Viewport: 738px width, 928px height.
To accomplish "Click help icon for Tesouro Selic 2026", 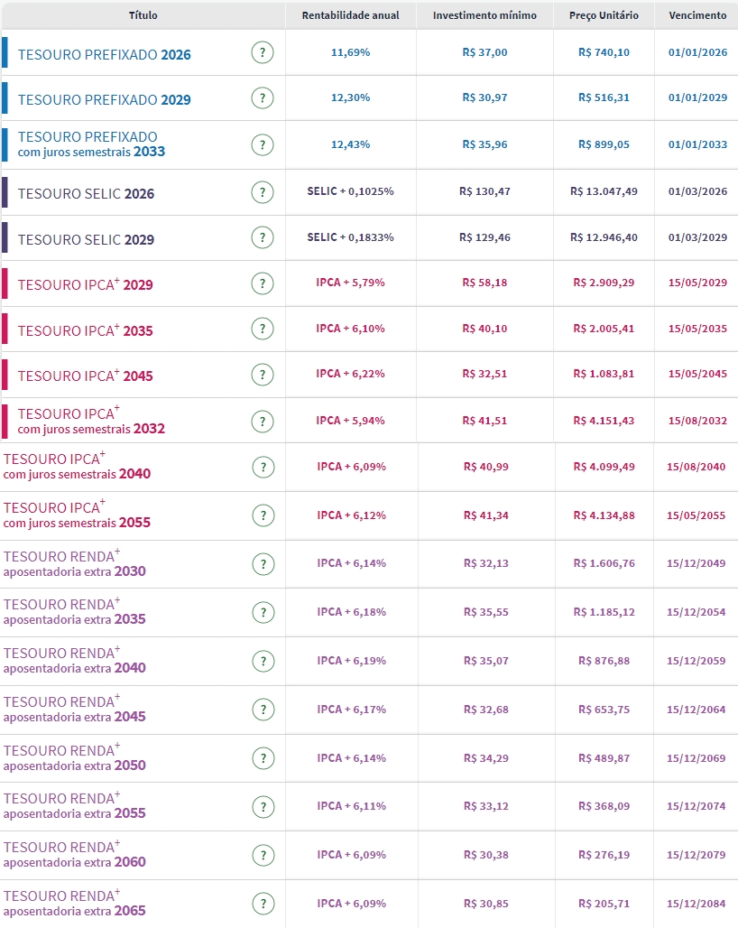I will [262, 192].
